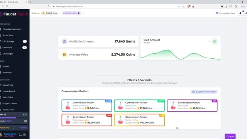Click the faint icon in Sold Amount header

click(x=208, y=41)
